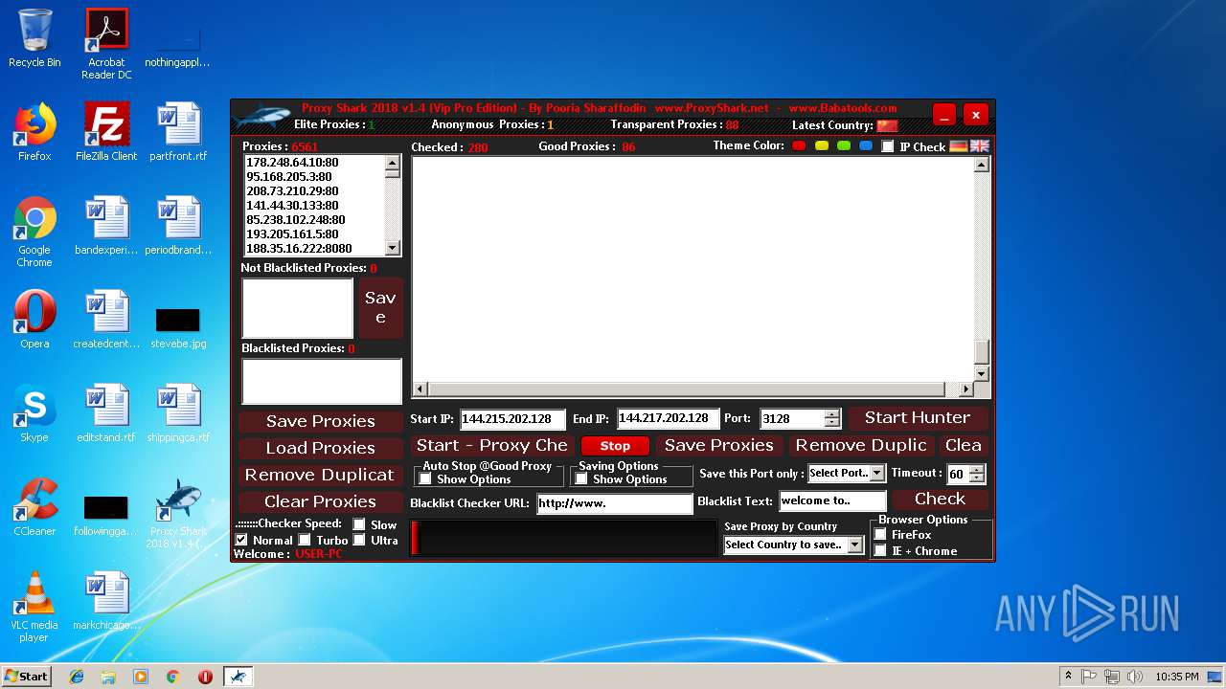This screenshot has height=689, width=1226.
Task: Click the Blacklist Checker URL field
Action: point(614,502)
